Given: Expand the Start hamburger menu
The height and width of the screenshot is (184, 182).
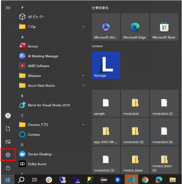Looking at the screenshot, I should pos(8,8).
